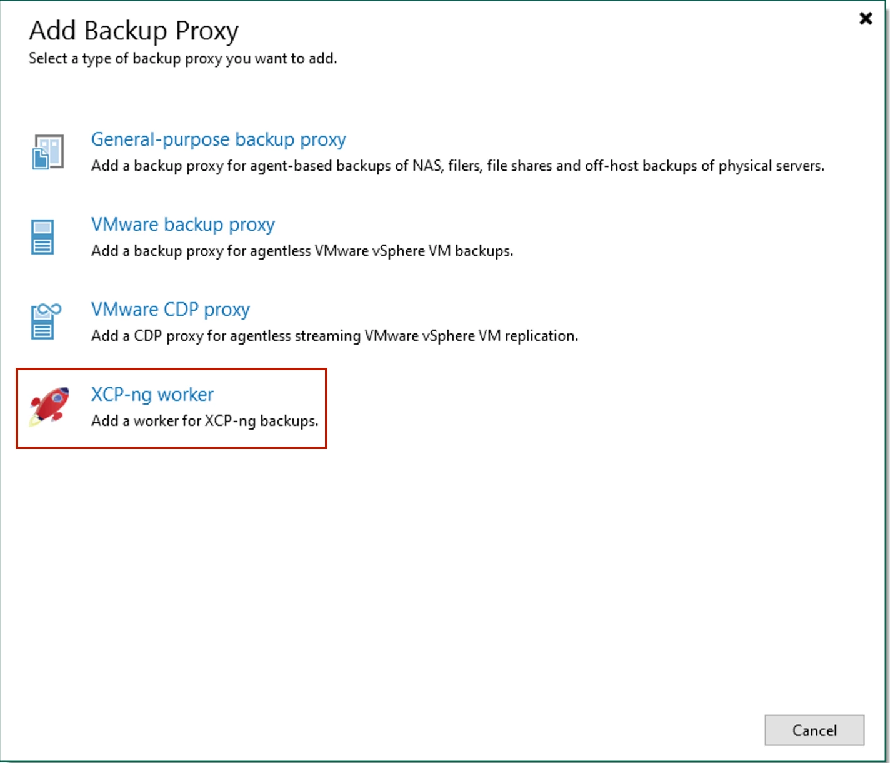890x763 pixels.
Task: Choose the VMware CDP proxy link
Action: (x=170, y=310)
